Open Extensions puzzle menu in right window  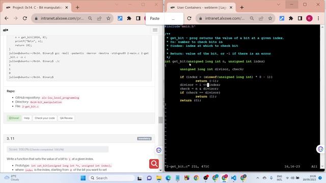pos(291,18)
